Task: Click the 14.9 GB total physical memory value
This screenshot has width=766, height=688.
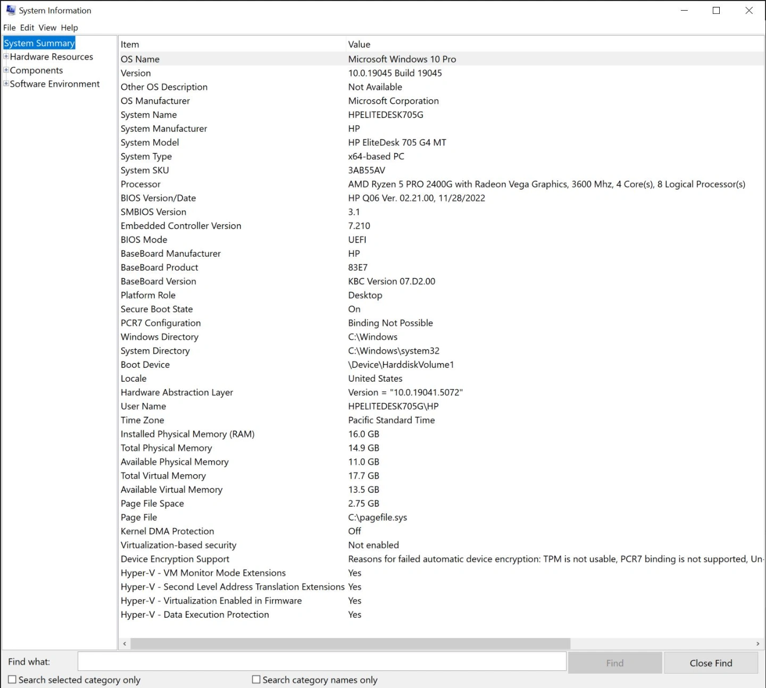Action: (x=364, y=448)
